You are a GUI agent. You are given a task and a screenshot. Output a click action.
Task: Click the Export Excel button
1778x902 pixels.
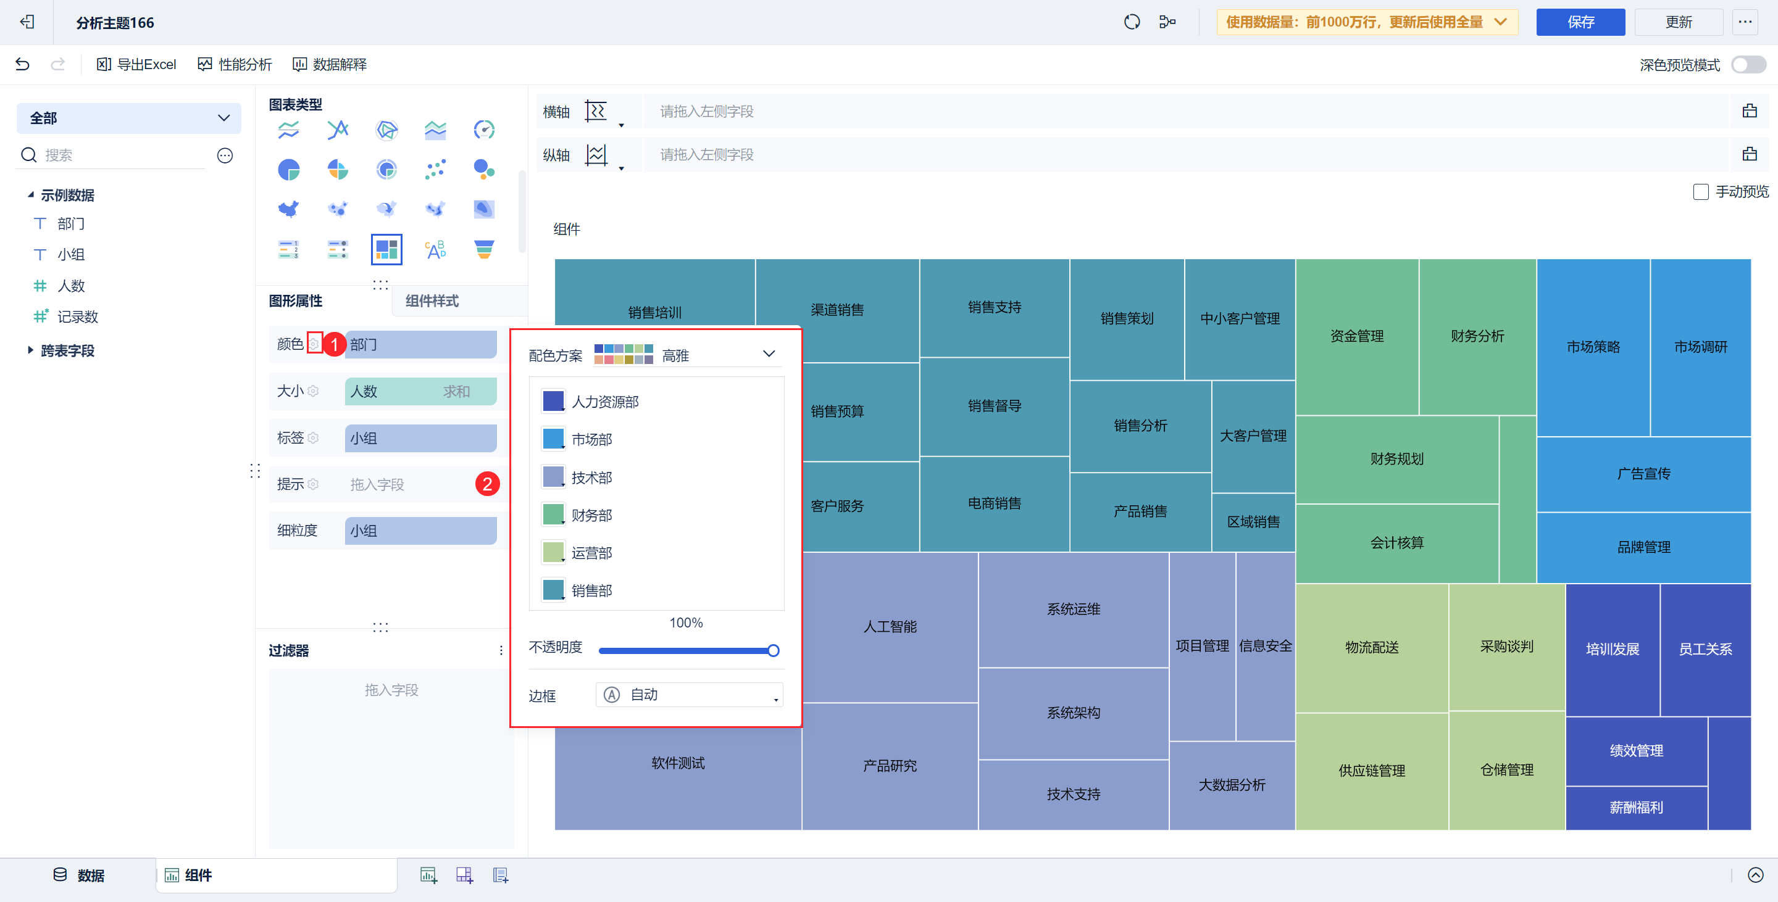[x=136, y=64]
